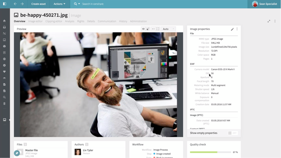Go back with the left arrow

15,4
